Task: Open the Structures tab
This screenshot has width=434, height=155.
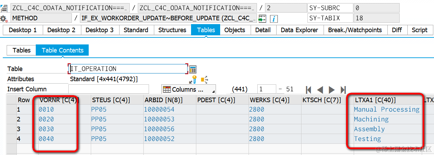Action: click(x=172, y=30)
